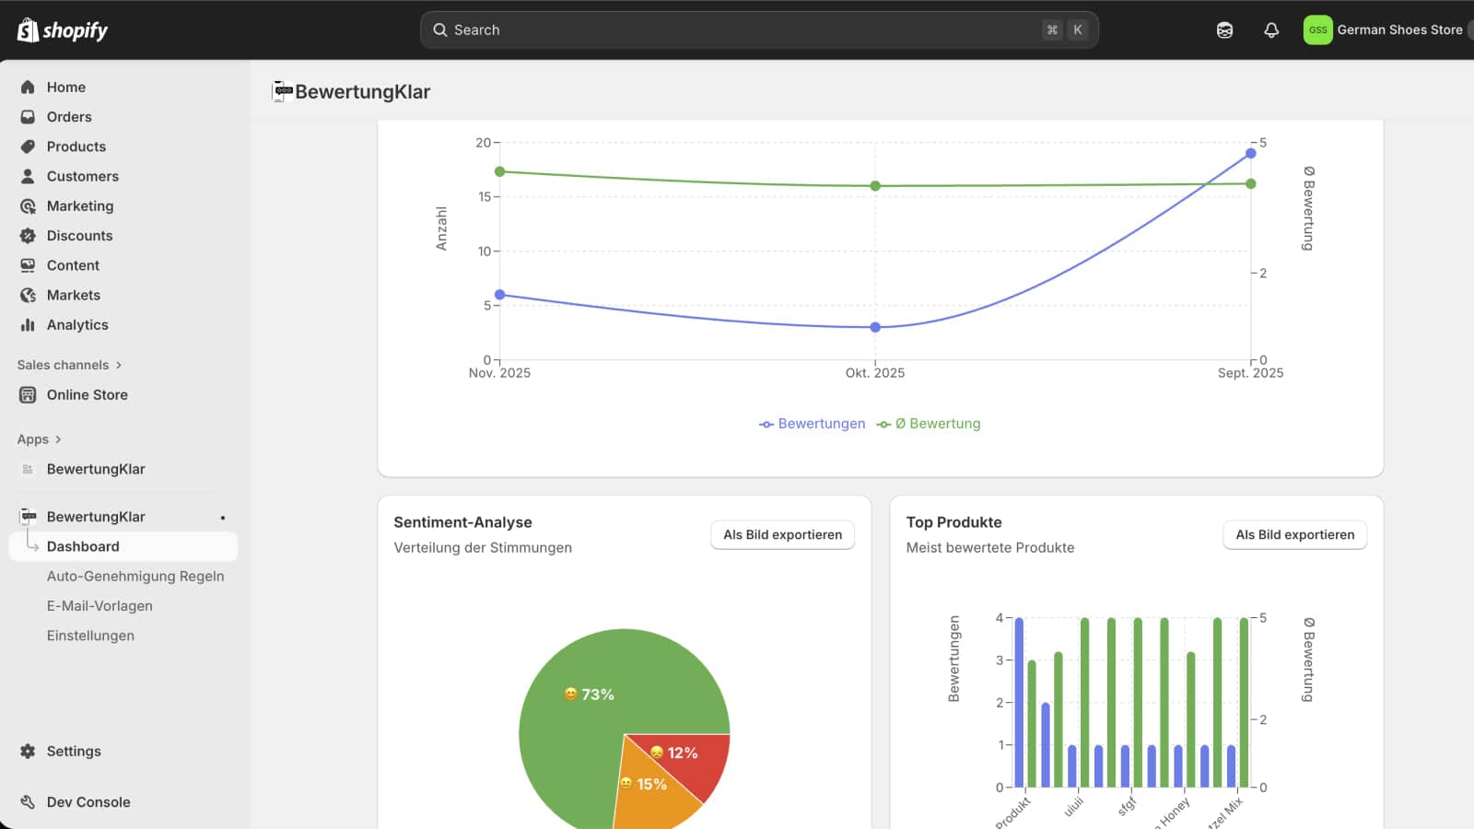Export Sentiment-Analyse as image
This screenshot has height=829, width=1474.
click(x=782, y=535)
